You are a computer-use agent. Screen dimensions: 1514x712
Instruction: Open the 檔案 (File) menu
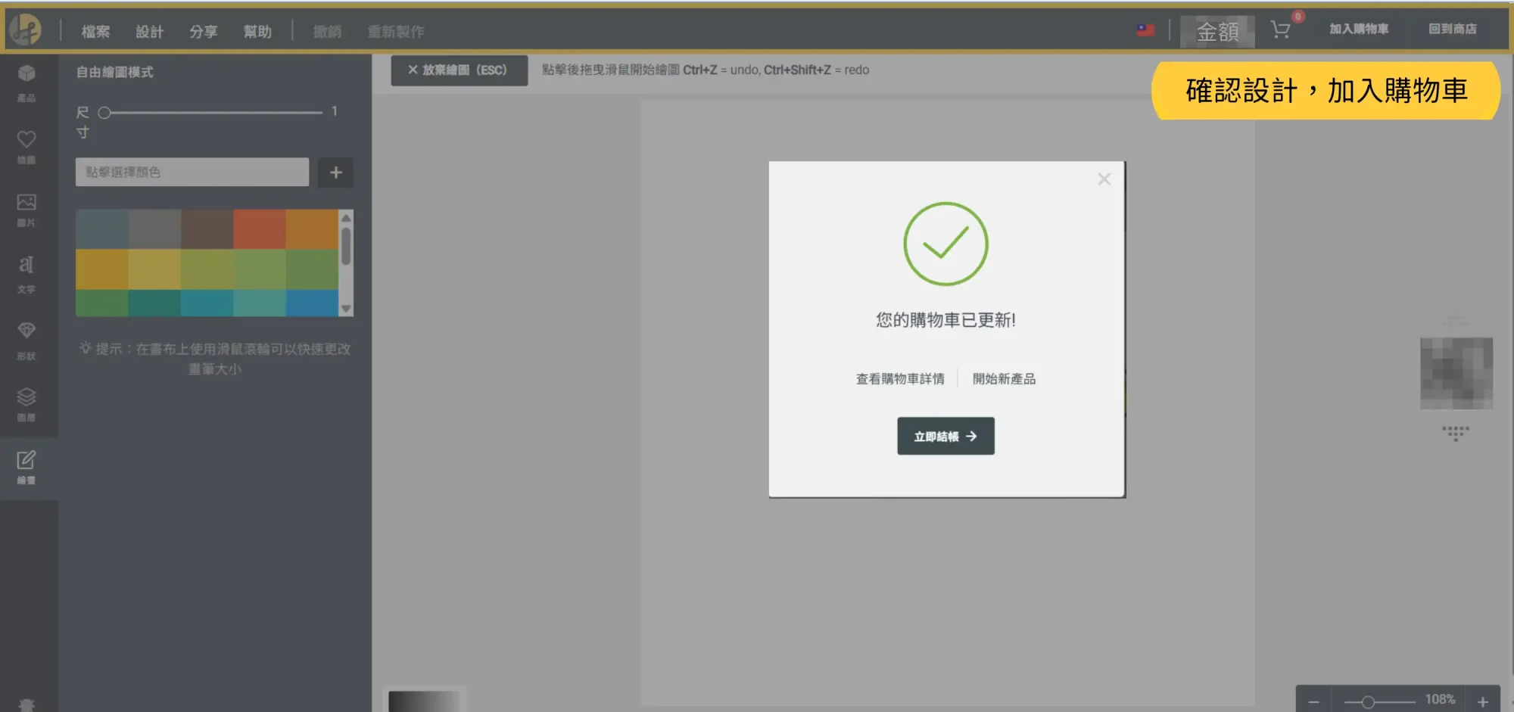[95, 32]
